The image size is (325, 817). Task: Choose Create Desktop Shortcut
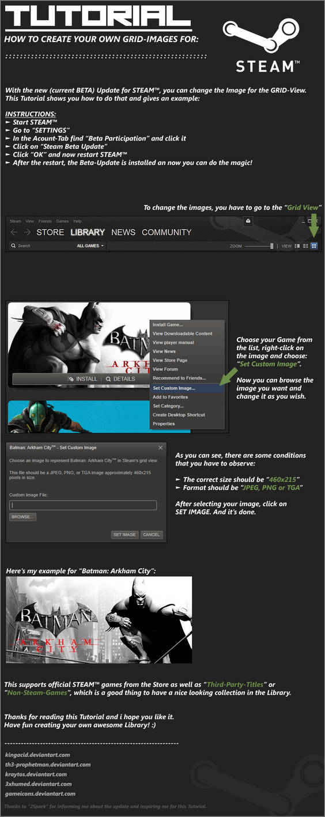(187, 415)
